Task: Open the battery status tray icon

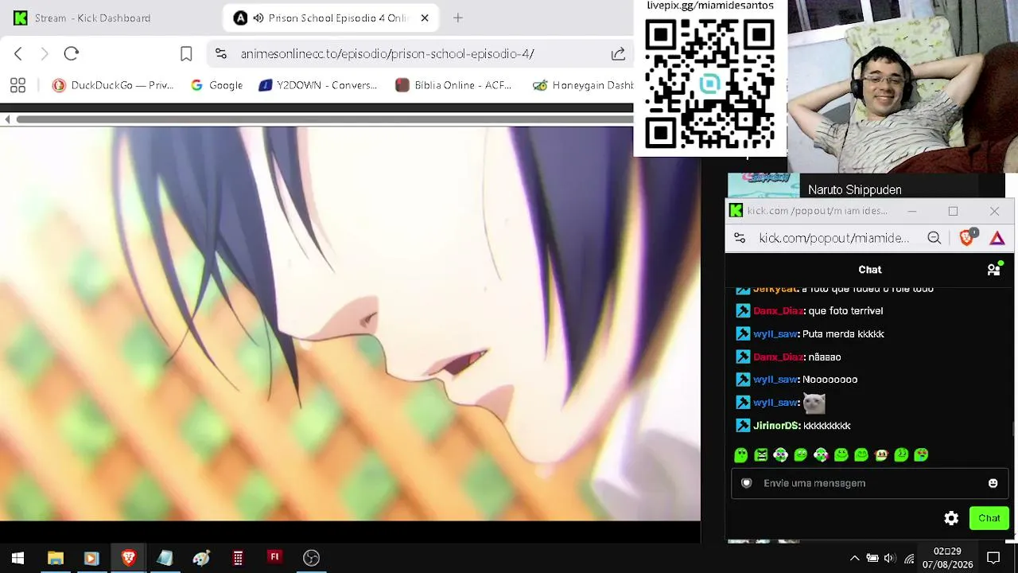Action: 872,558
